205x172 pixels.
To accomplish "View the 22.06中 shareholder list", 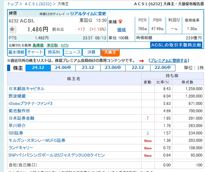I will click(x=163, y=68).
